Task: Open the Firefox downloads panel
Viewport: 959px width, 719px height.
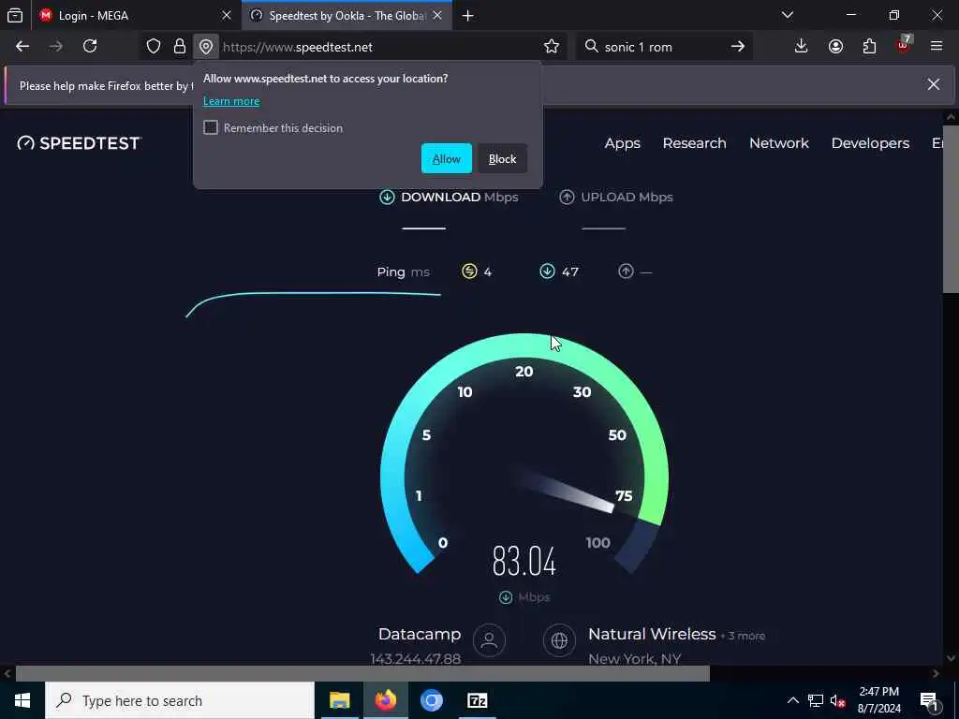Action: (801, 47)
